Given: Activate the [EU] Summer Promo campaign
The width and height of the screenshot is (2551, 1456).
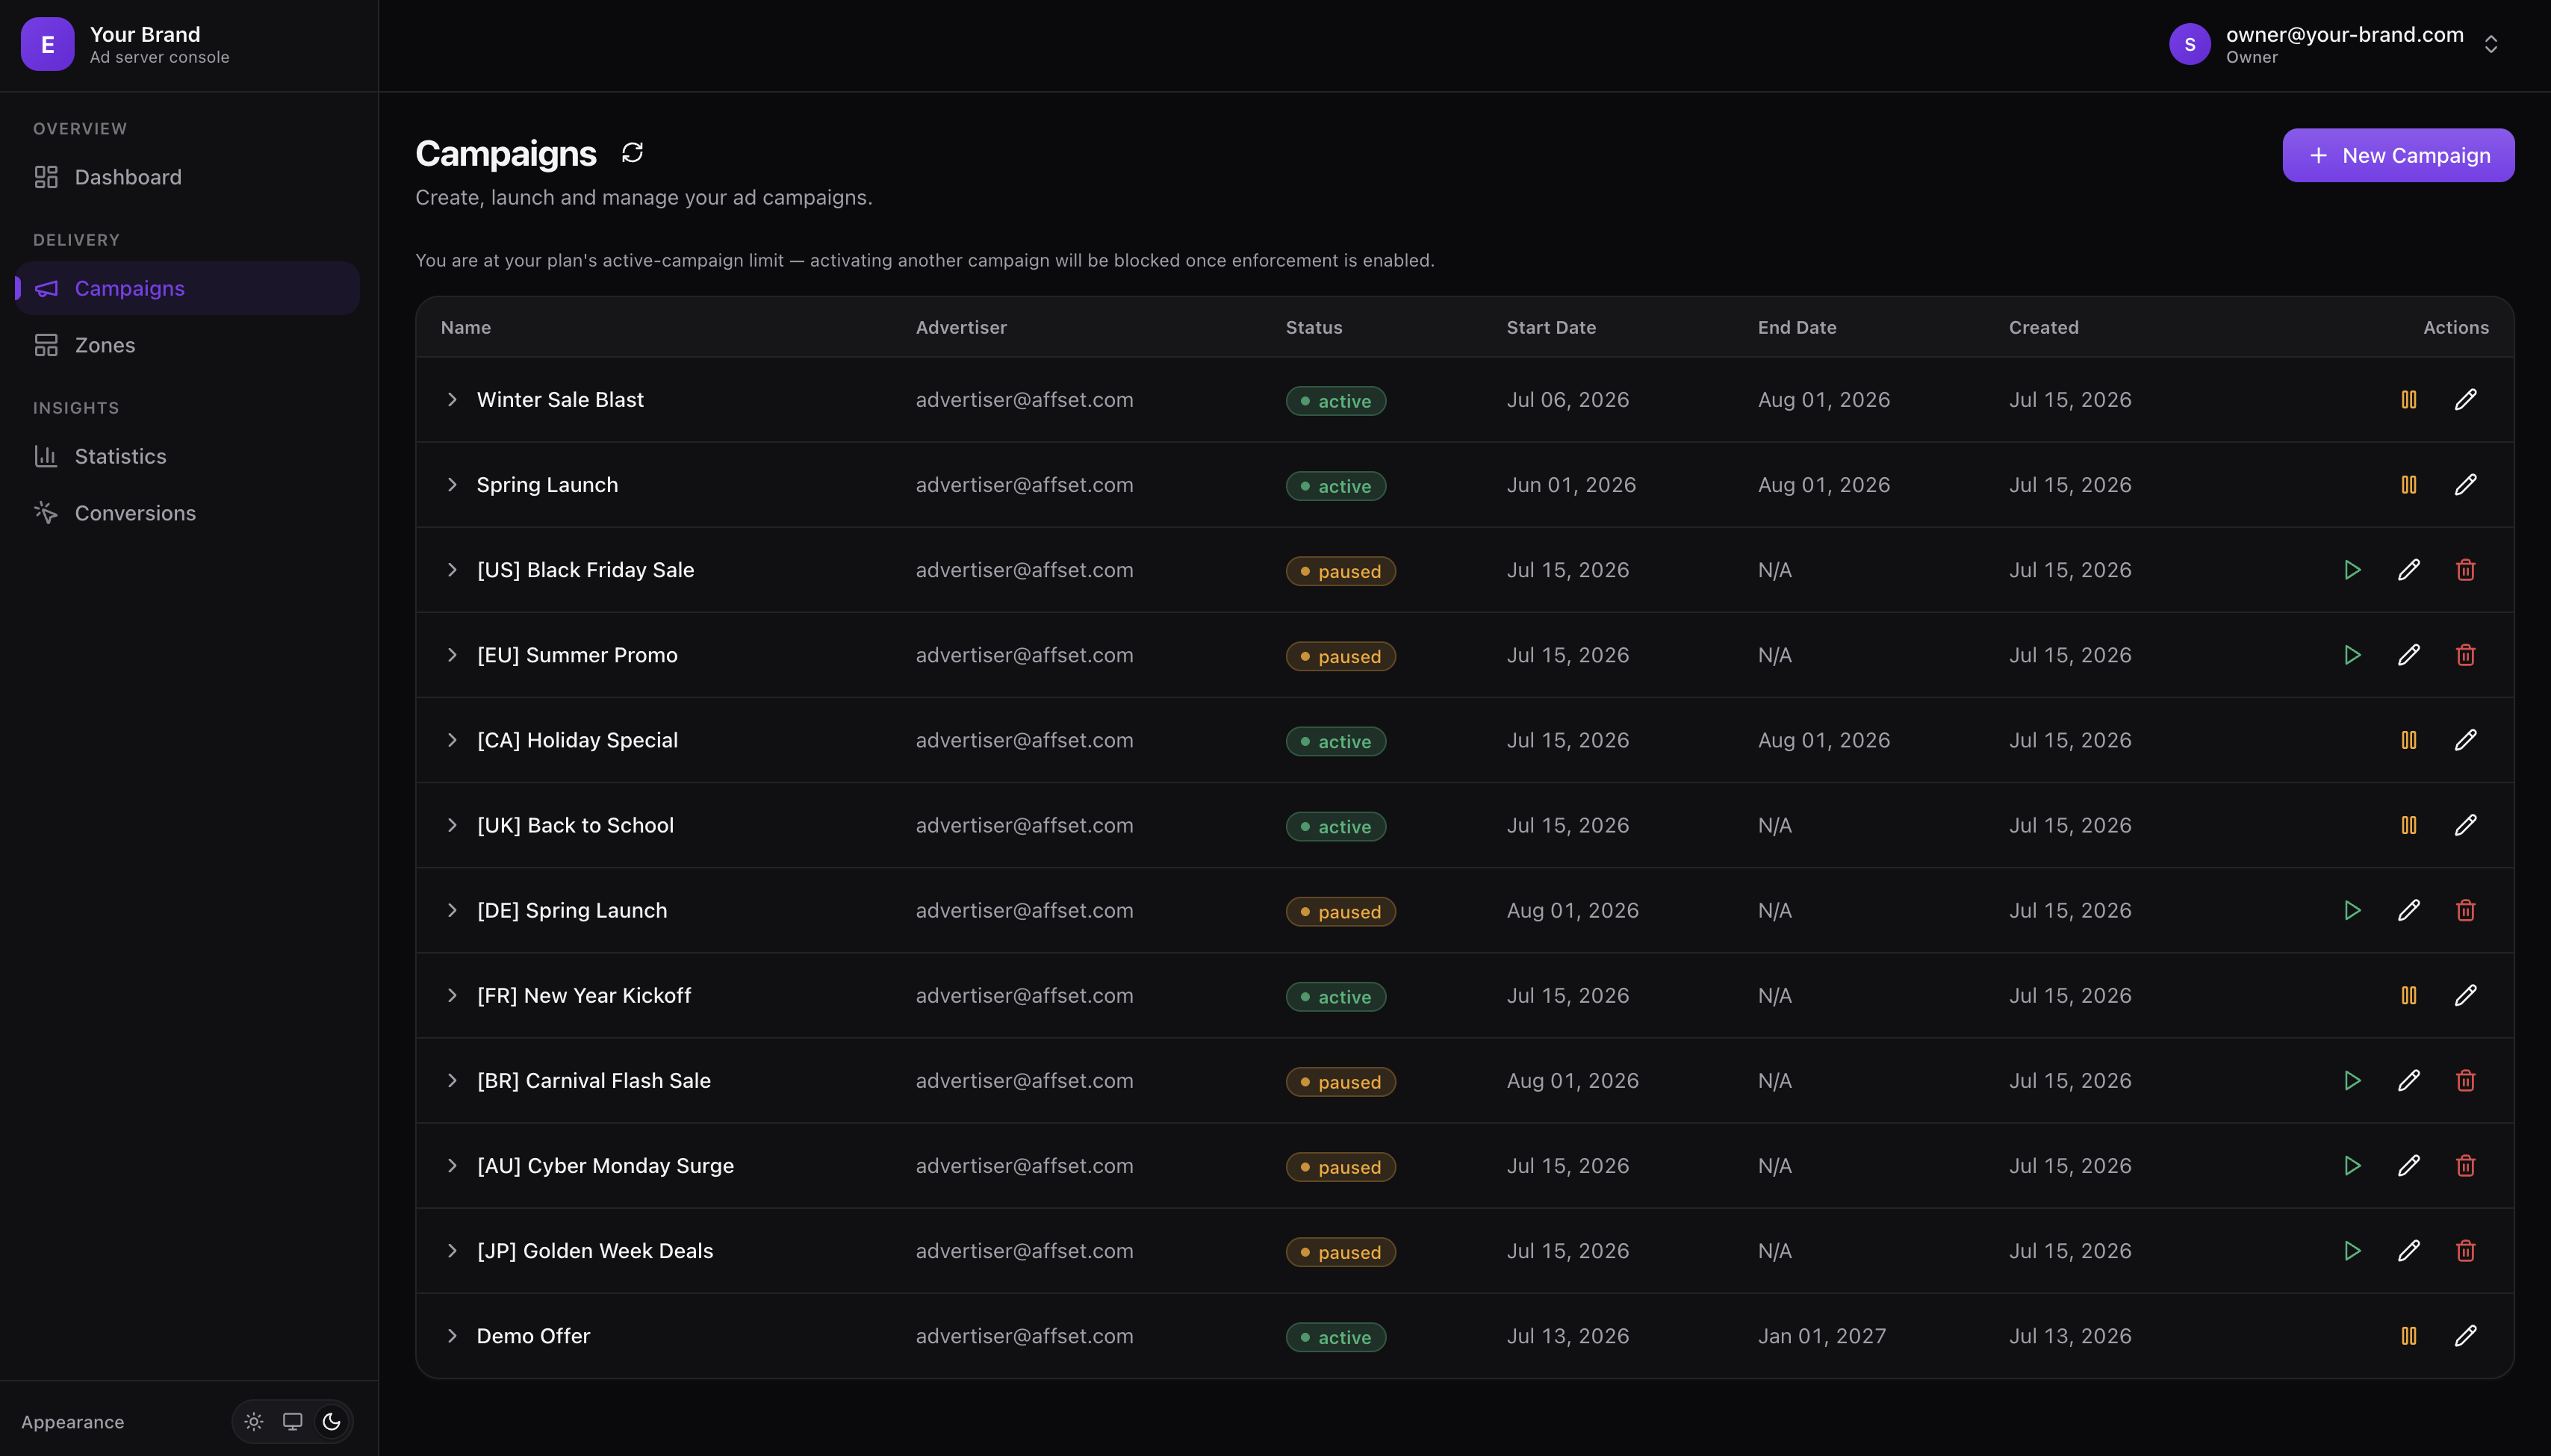Looking at the screenshot, I should click(x=2352, y=655).
